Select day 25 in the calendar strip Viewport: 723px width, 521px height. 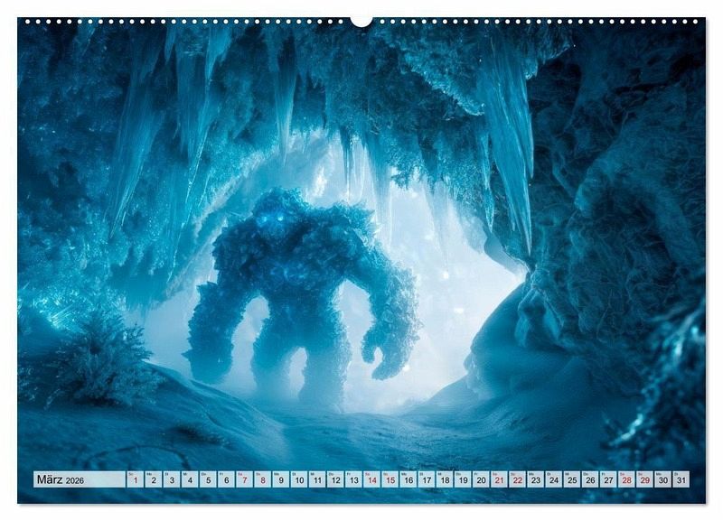click(573, 479)
